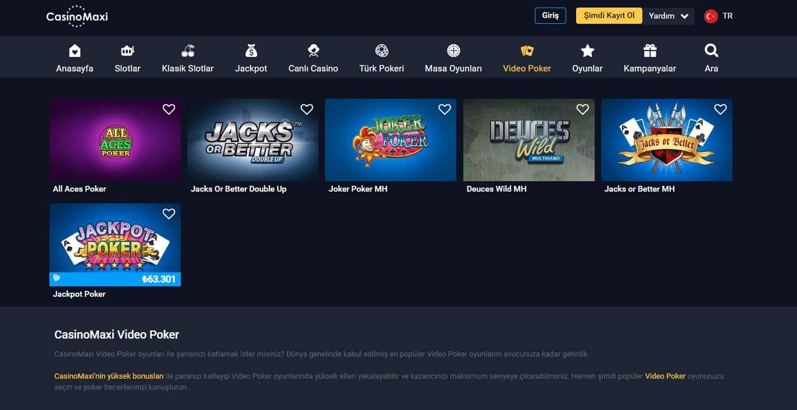Click the ₺63.301 jackpot amount

coord(159,279)
